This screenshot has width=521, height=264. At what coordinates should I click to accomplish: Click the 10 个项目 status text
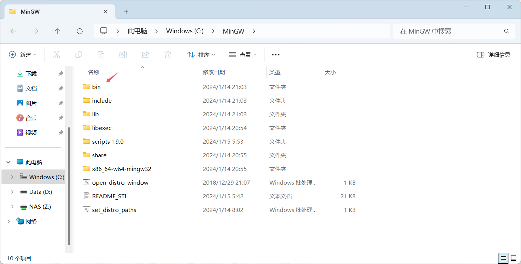coord(19,258)
